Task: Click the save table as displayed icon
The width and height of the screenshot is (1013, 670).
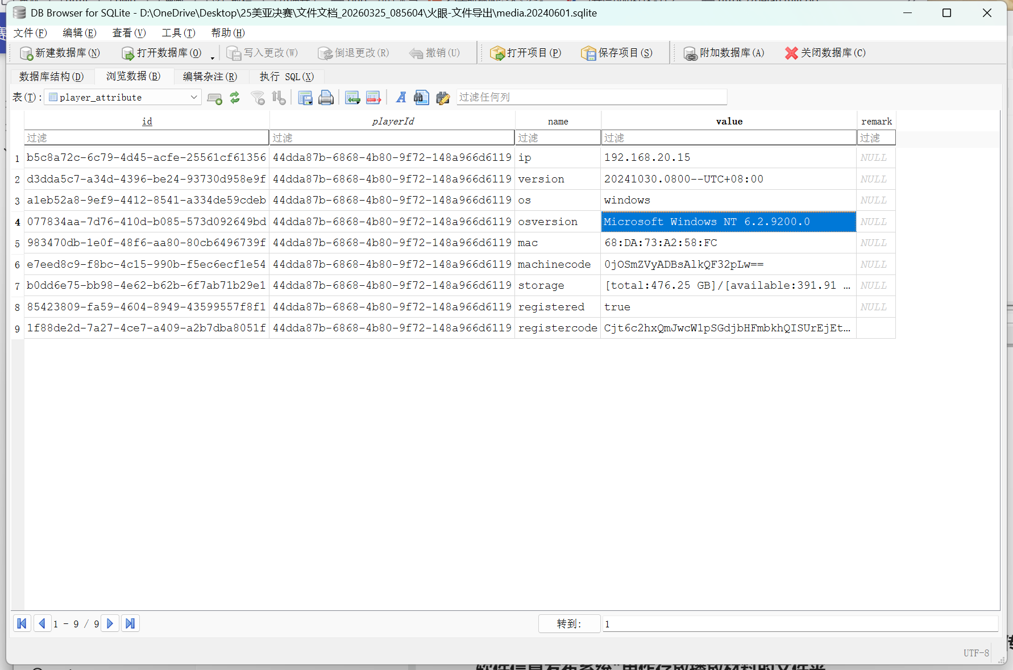Action: 305,98
